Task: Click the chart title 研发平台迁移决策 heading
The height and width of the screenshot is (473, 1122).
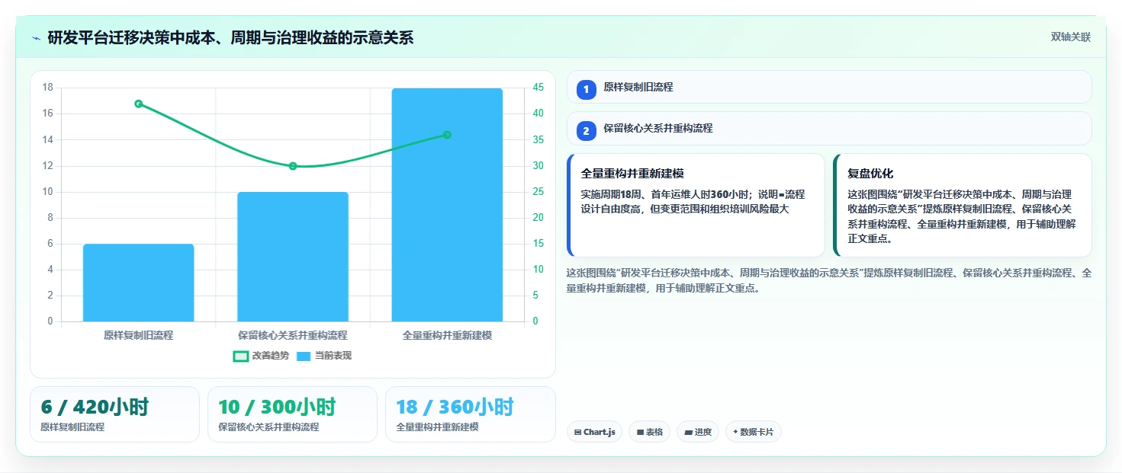Action: (x=230, y=37)
